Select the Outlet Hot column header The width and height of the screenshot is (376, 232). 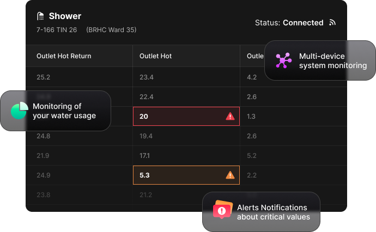(x=155, y=56)
